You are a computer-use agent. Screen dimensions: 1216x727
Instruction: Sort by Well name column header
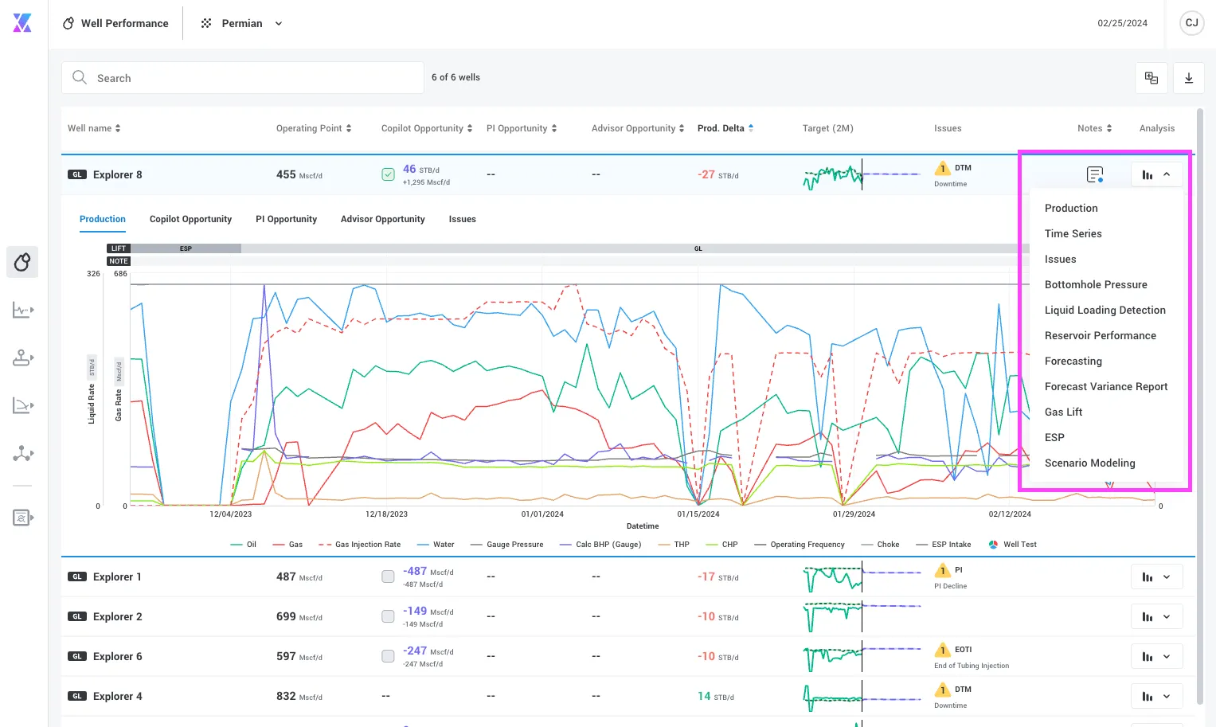94,128
